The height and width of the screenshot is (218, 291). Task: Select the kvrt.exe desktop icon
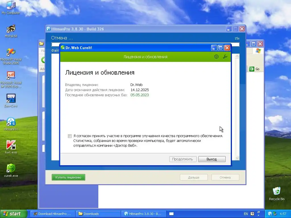tap(11, 147)
